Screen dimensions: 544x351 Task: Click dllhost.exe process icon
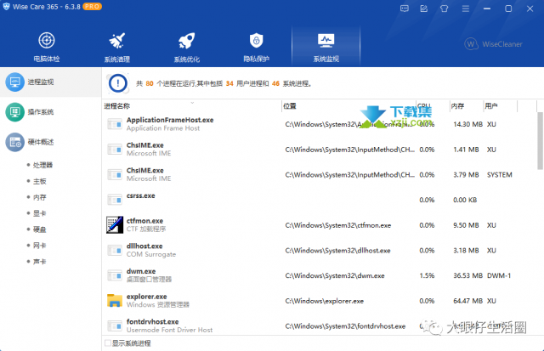coord(115,250)
